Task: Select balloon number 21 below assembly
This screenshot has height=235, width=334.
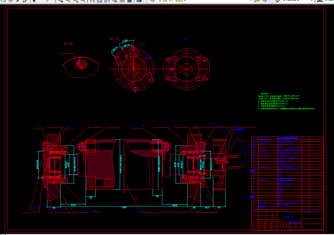Action: pos(95,211)
